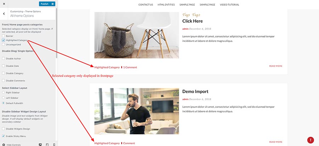319x146 pixels.
Task: Click the red scroll-to-top arrow button
Action: (x=310, y=140)
